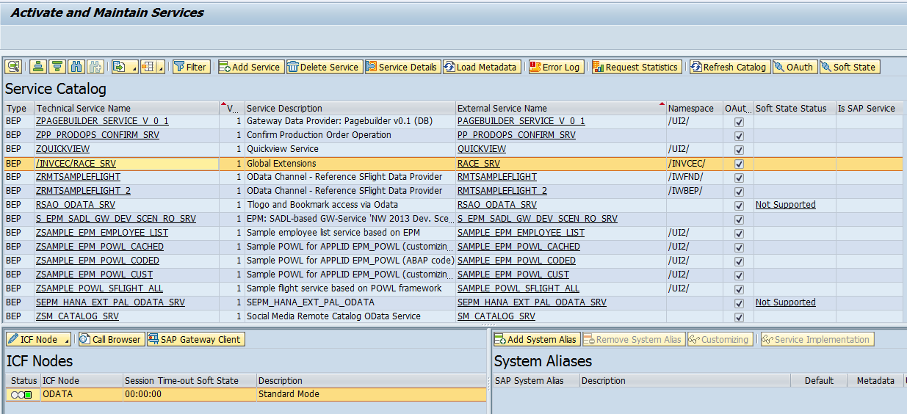
Task: Click the Find binoculars icon
Action: (76, 67)
